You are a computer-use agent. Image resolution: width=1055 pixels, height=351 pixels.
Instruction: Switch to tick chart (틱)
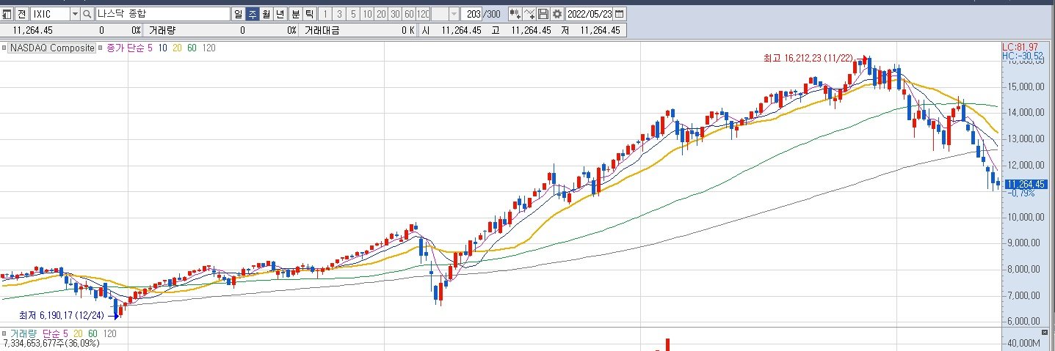309,14
